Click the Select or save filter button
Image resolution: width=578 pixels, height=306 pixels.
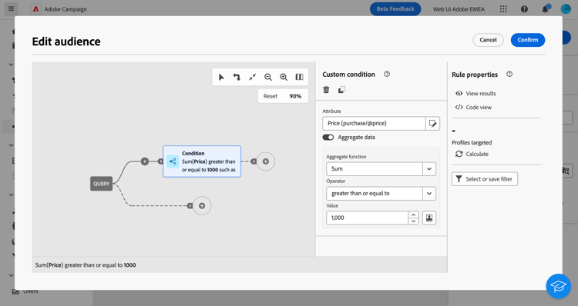(x=485, y=179)
